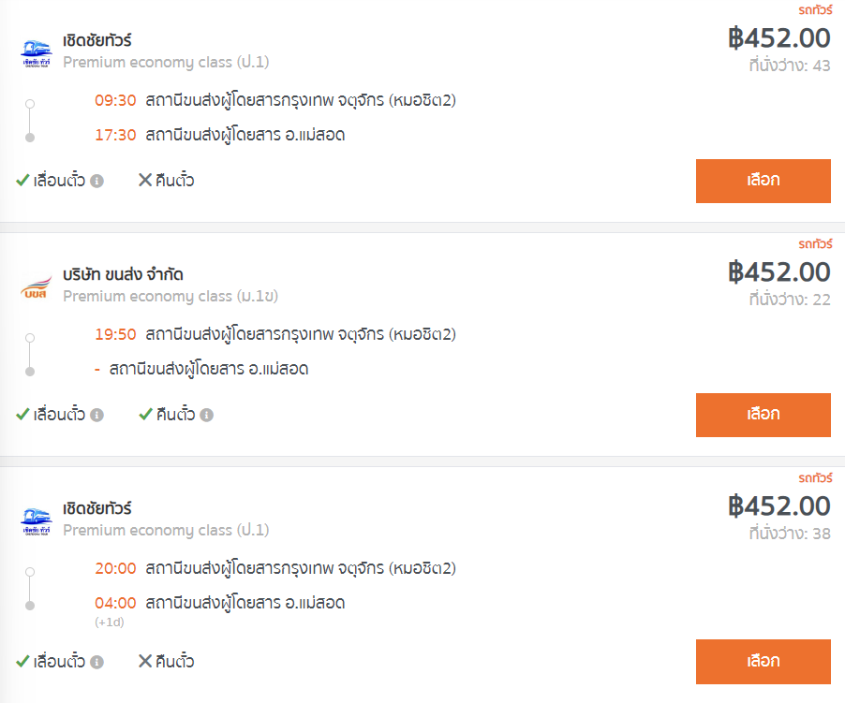The width and height of the screenshot is (845, 703).
Task: Click the ที่นั่งว่าง: 43 seats label
Action: point(790,66)
